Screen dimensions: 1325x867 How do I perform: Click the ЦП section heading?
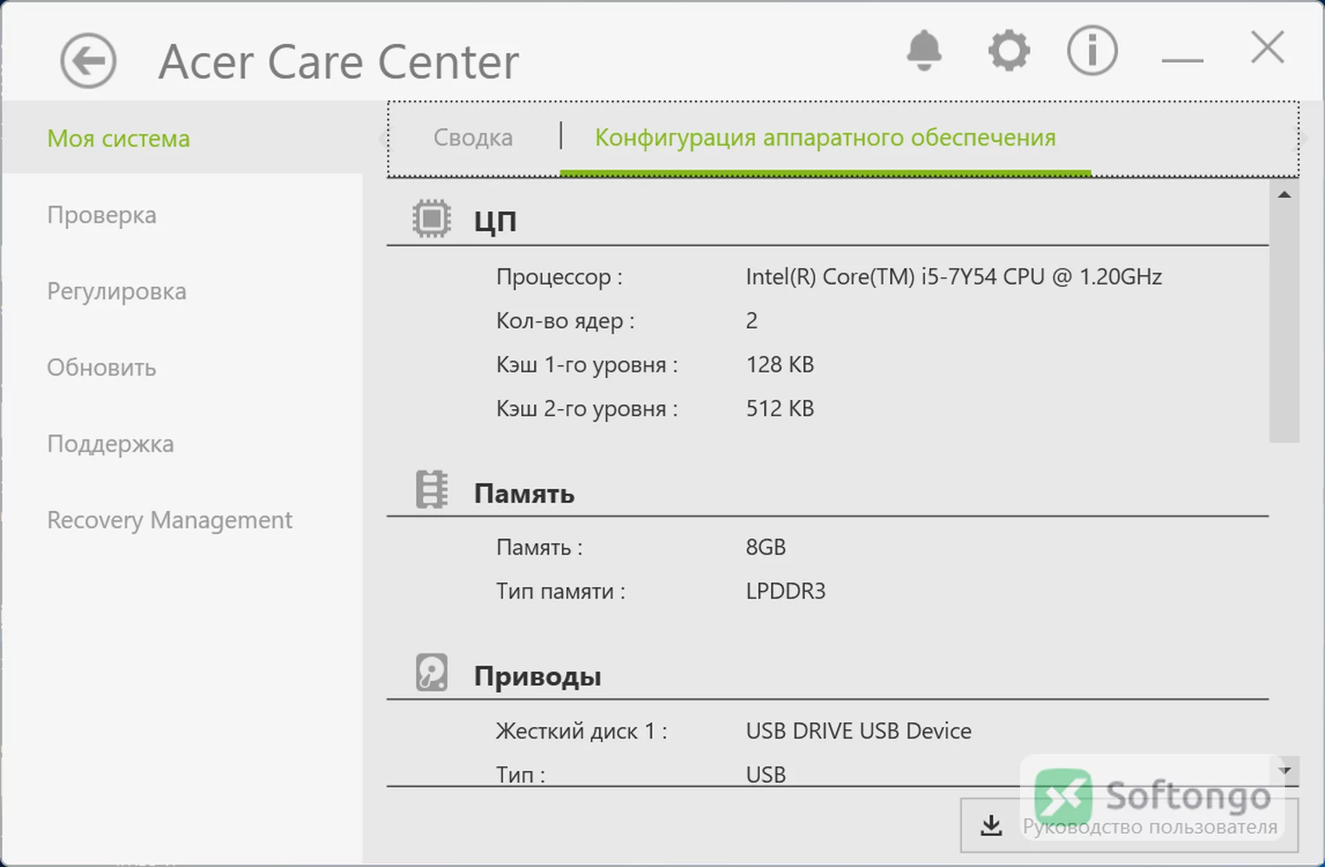pyautogui.click(x=495, y=221)
